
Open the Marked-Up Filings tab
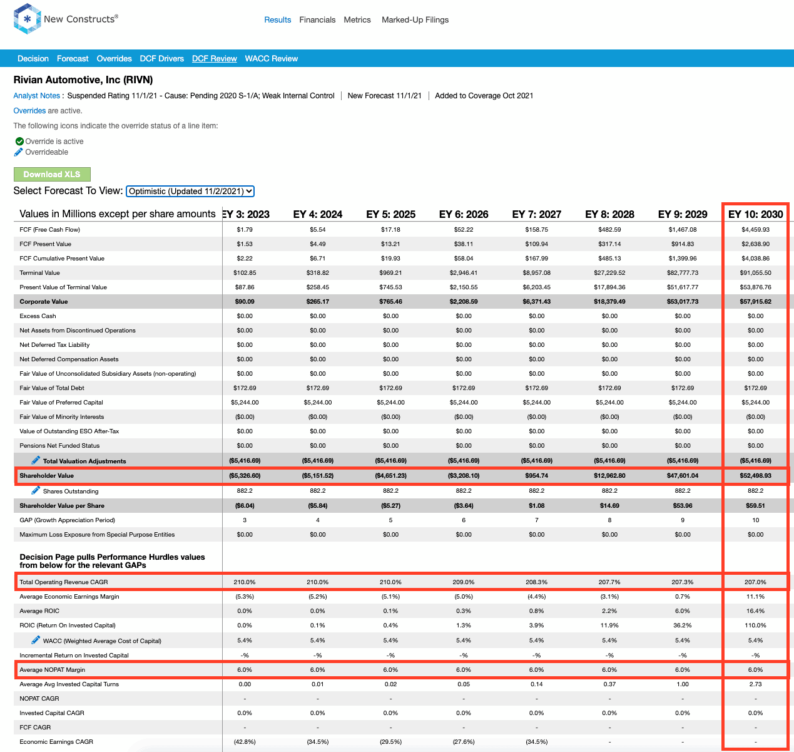415,20
